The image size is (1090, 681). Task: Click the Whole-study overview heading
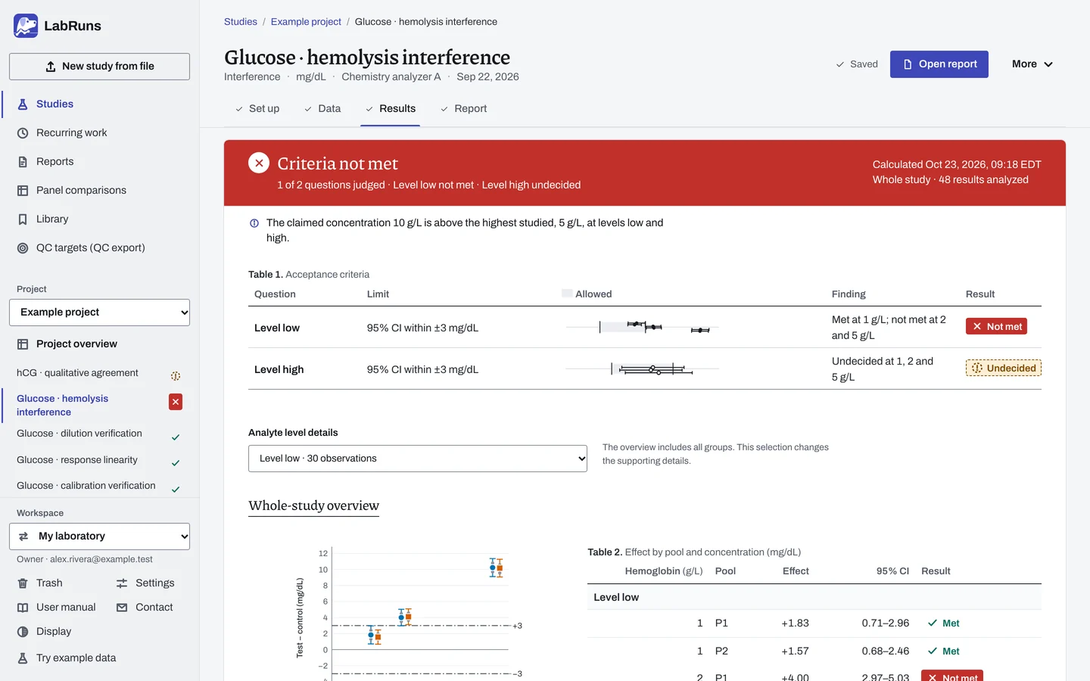[x=313, y=505]
